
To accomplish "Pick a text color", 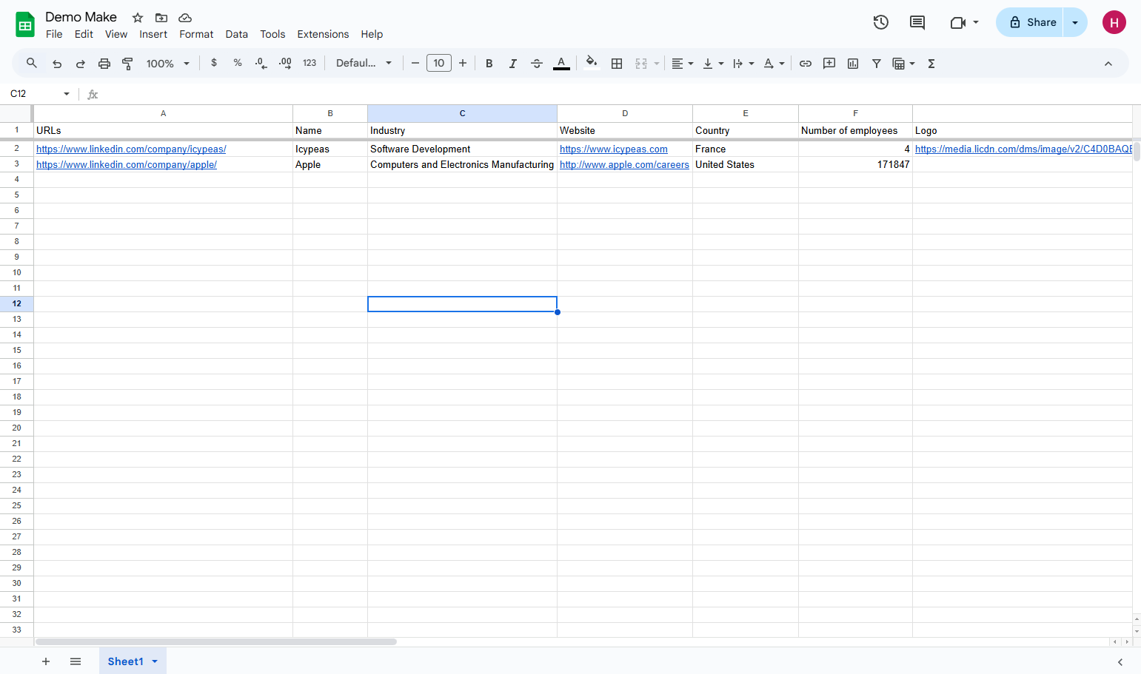I will point(562,64).
